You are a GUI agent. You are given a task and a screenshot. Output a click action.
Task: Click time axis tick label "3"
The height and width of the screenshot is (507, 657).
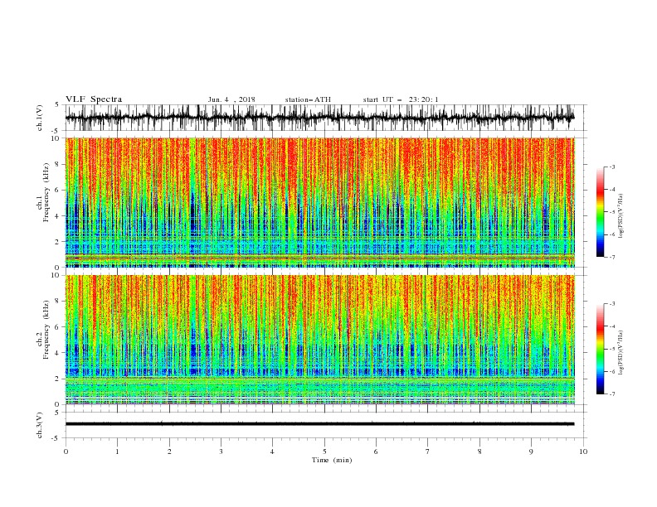coord(221,451)
